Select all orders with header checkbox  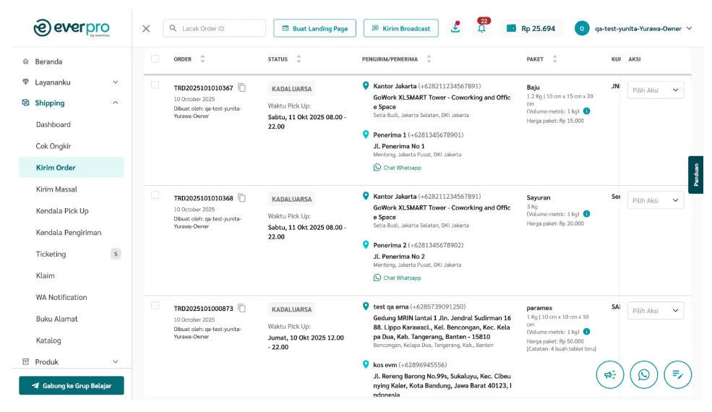[x=155, y=59]
